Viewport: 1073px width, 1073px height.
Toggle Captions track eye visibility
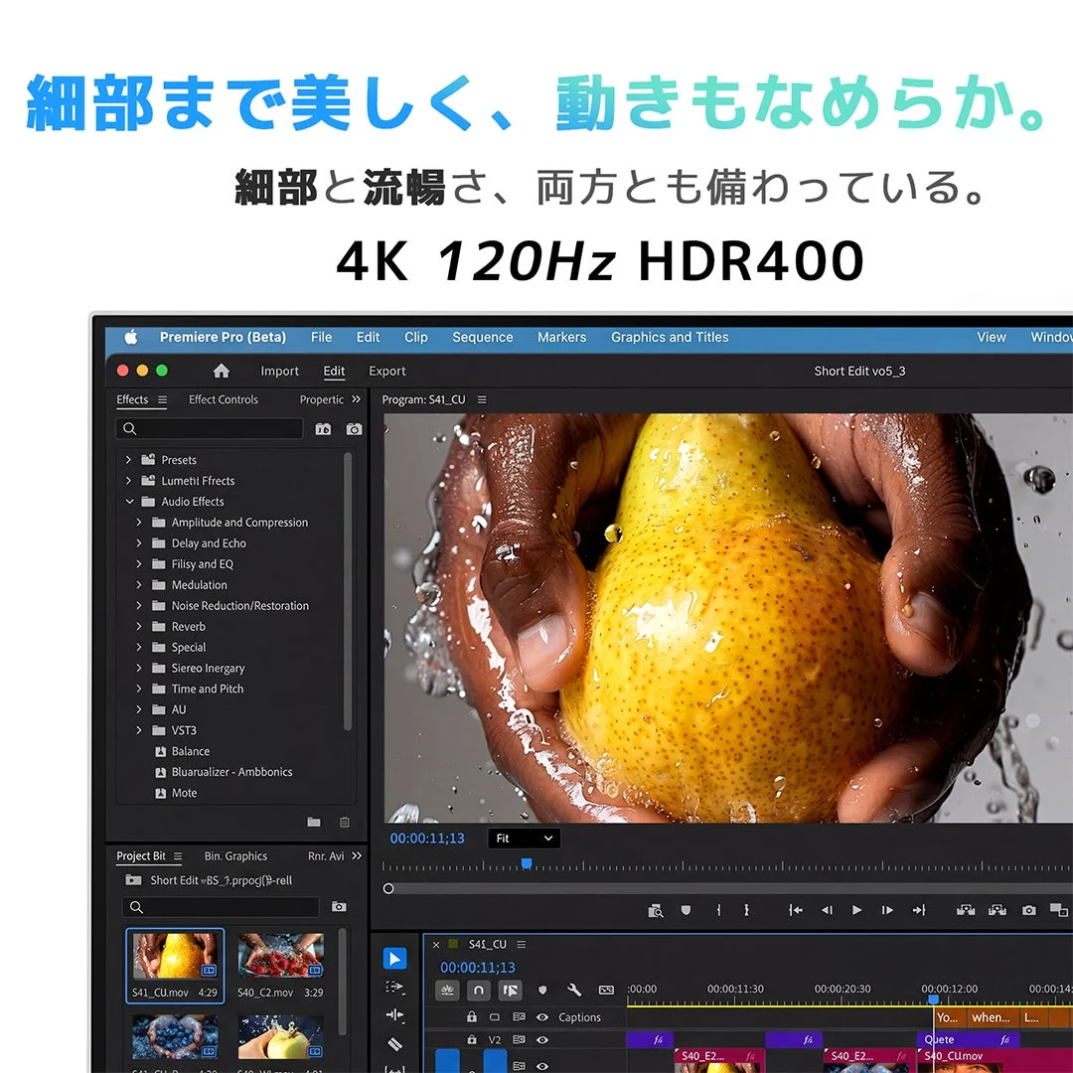coord(542,1017)
